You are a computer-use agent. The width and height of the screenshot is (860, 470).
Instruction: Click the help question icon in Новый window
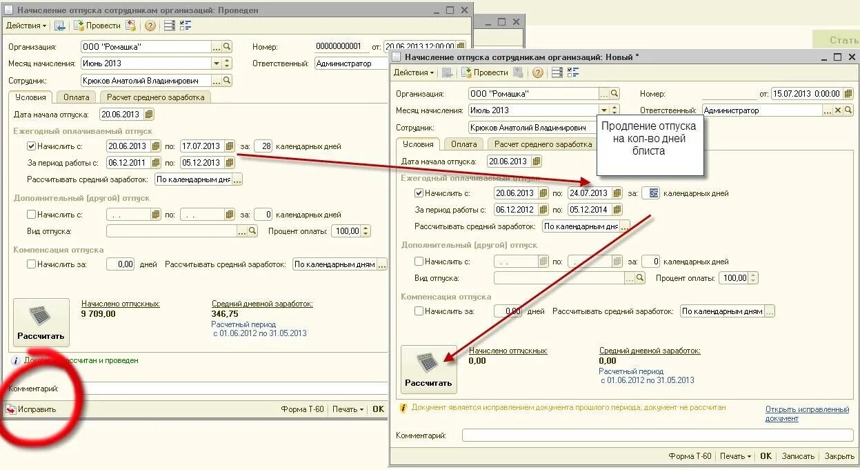[x=537, y=72]
